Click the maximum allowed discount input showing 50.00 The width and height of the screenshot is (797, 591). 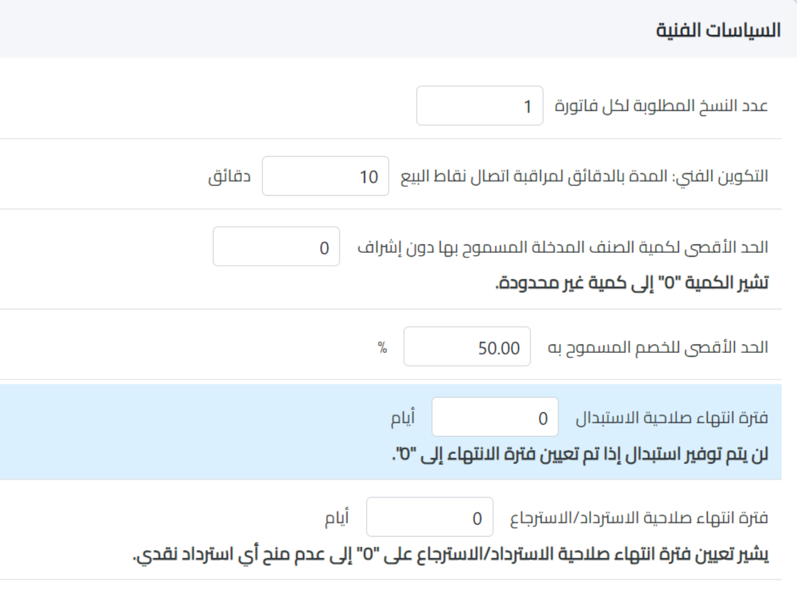coord(467,347)
